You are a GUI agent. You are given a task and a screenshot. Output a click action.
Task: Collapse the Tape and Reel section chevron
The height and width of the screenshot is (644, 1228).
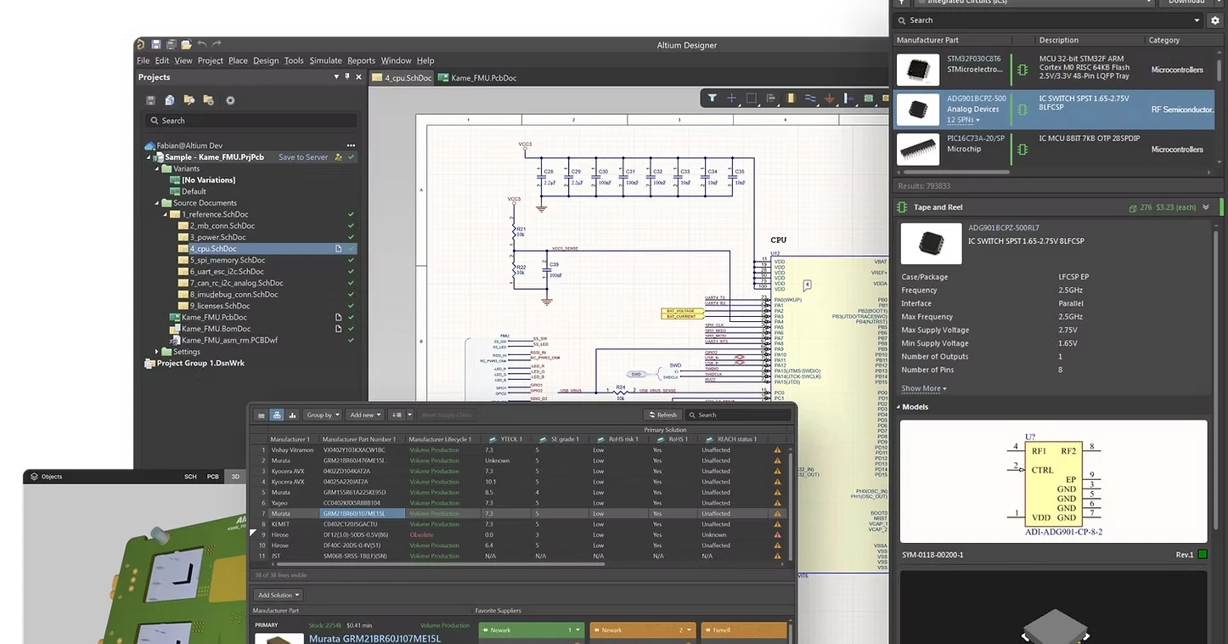[x=1206, y=207]
